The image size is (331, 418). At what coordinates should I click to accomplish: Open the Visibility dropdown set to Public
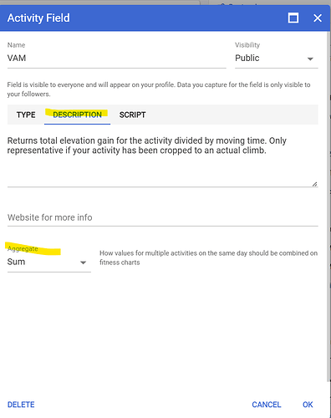(277, 59)
